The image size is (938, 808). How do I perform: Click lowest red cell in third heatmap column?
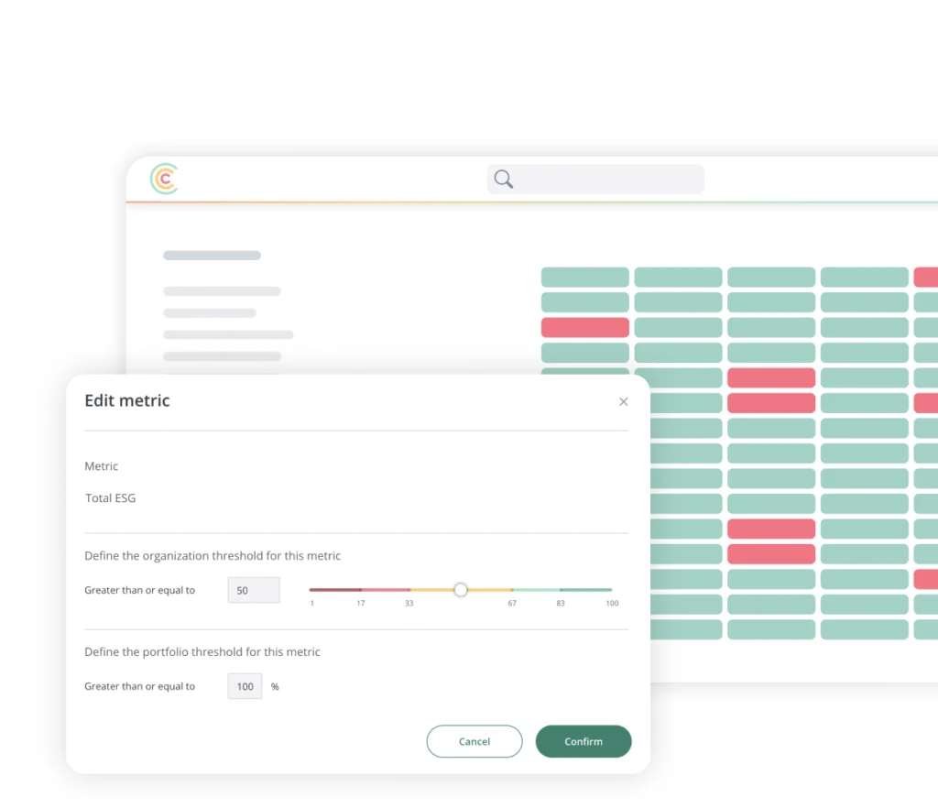(x=771, y=554)
